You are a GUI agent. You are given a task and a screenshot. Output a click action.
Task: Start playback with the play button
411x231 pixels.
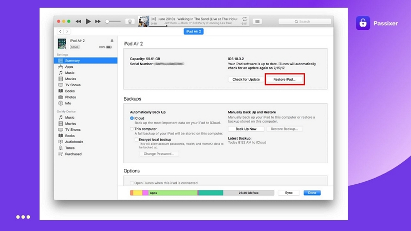click(x=88, y=22)
